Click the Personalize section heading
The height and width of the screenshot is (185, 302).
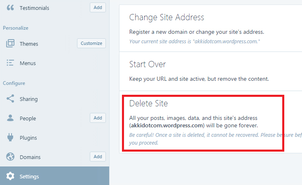[16, 28]
